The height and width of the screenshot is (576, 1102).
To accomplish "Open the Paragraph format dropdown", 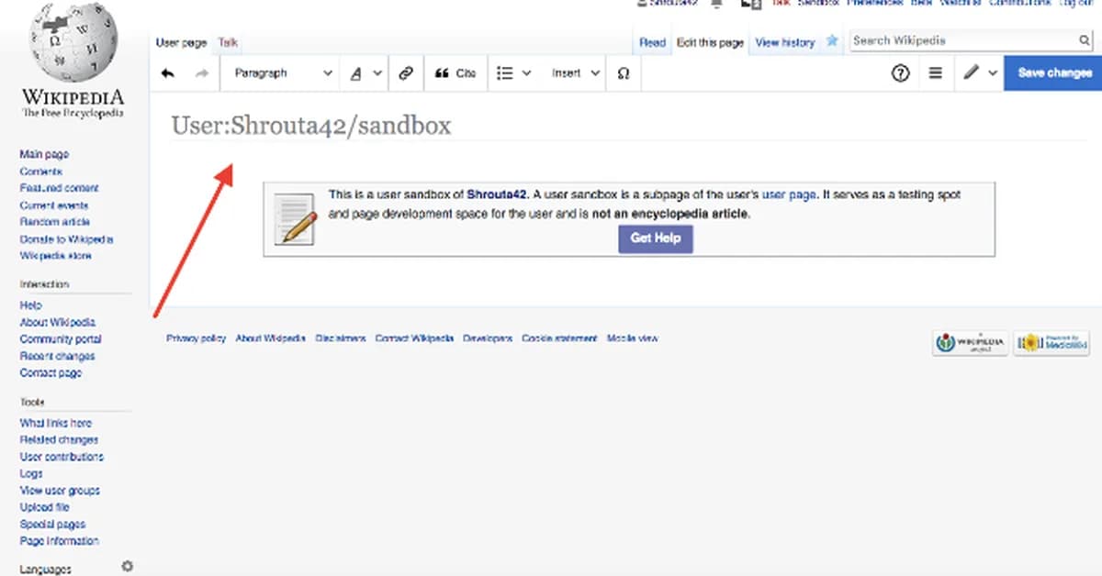I will point(282,73).
